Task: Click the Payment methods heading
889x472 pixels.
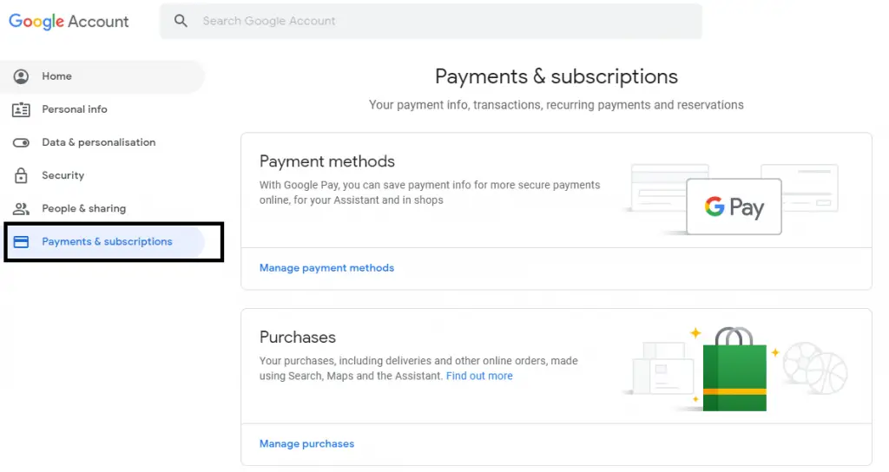Action: click(x=327, y=161)
